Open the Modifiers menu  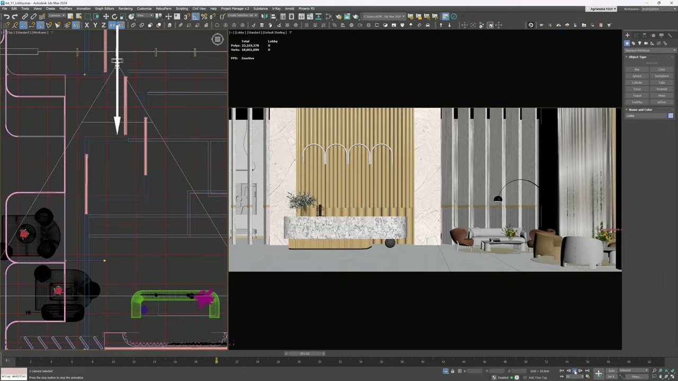pyautogui.click(x=66, y=8)
